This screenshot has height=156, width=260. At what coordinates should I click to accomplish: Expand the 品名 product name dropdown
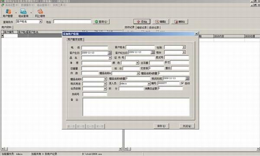click(x=110, y=58)
